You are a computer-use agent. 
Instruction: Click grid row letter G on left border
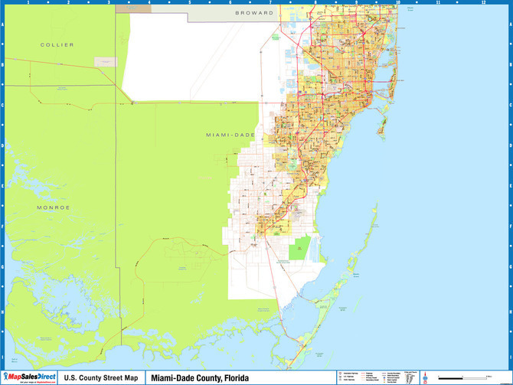tap(2, 266)
